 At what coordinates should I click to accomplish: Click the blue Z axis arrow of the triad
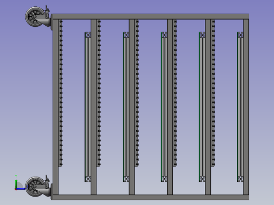(x=22, y=189)
